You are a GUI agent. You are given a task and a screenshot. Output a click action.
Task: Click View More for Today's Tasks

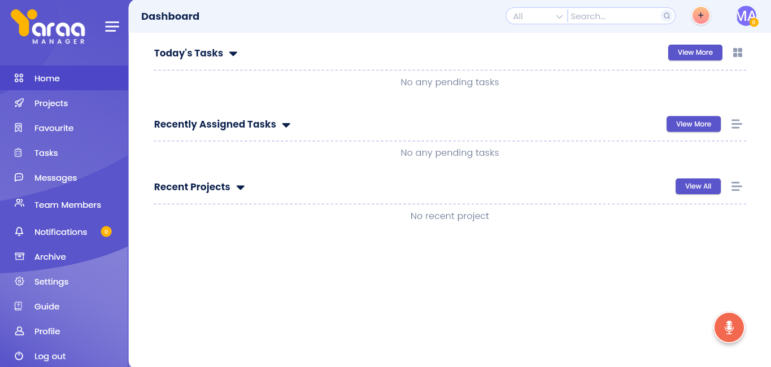pos(695,53)
